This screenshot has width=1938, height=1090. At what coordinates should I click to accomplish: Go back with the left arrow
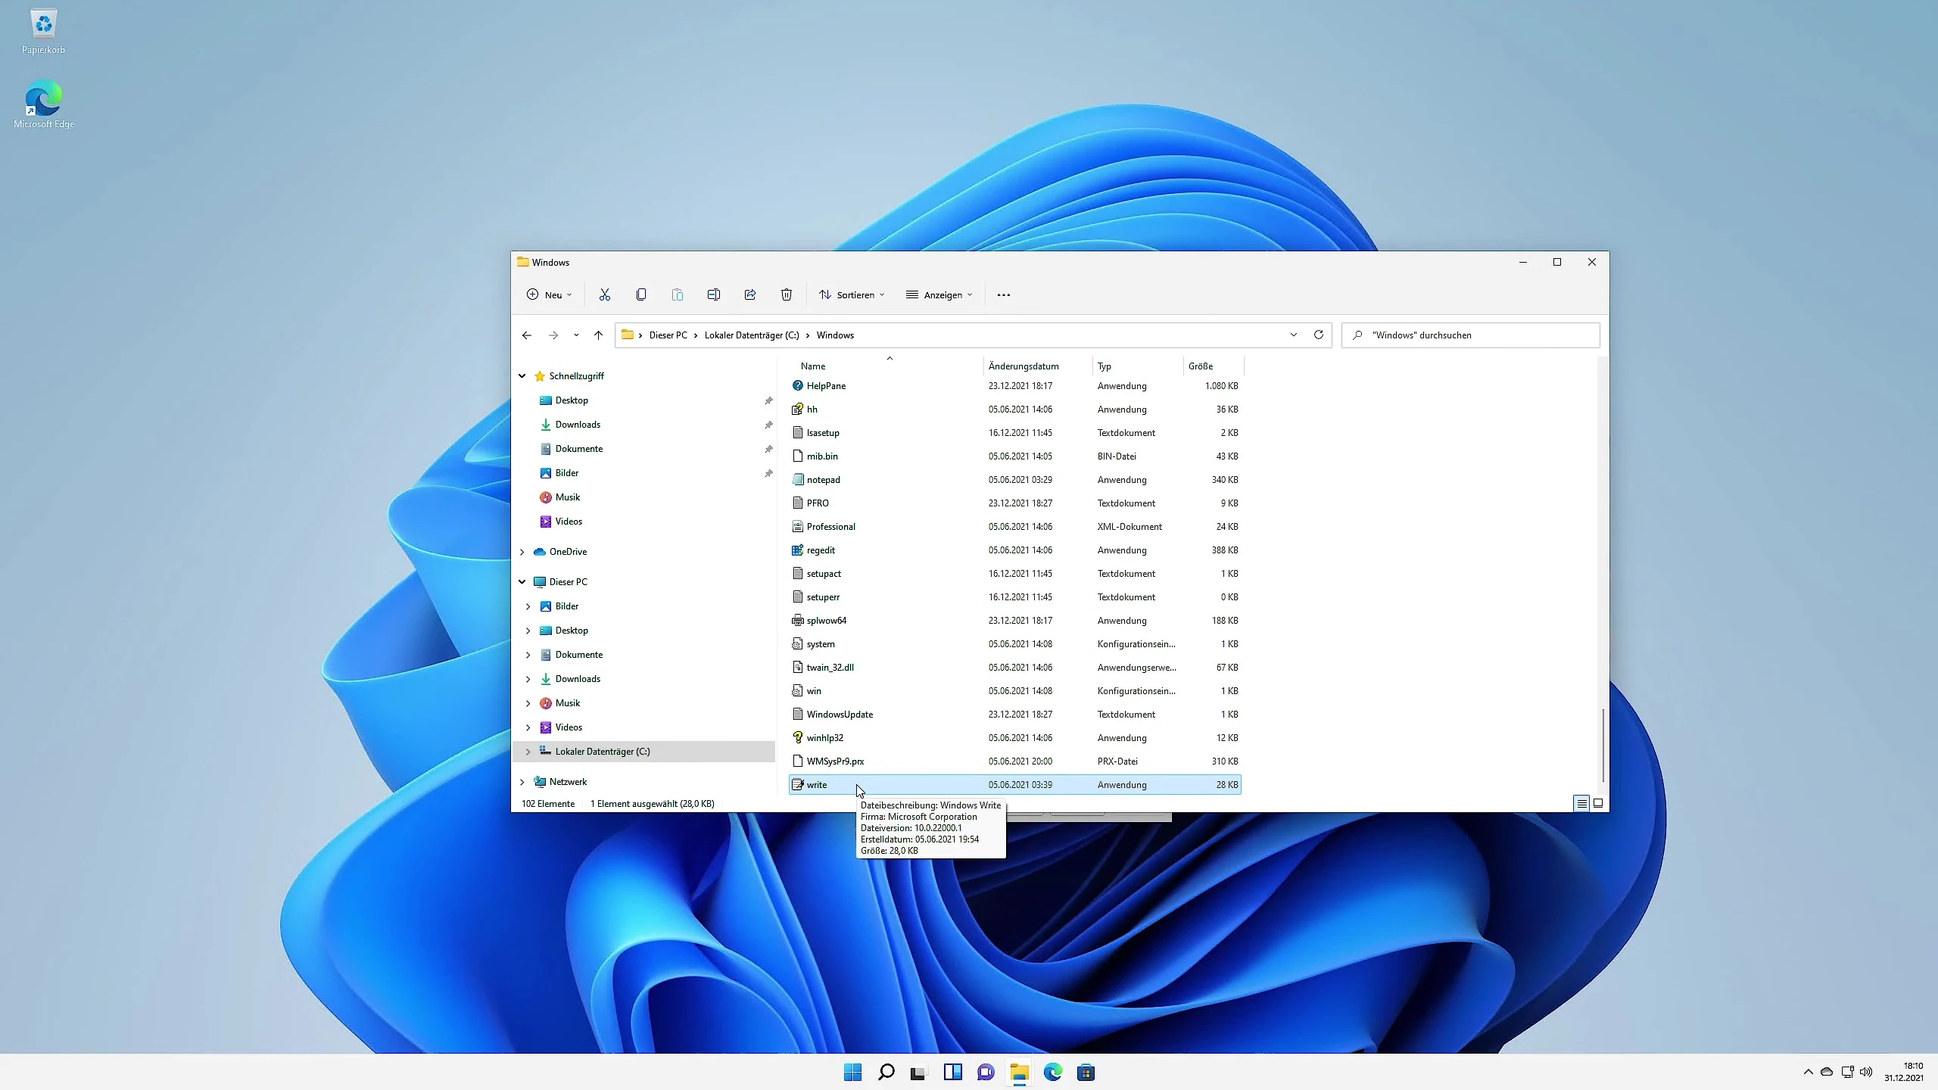coord(527,335)
